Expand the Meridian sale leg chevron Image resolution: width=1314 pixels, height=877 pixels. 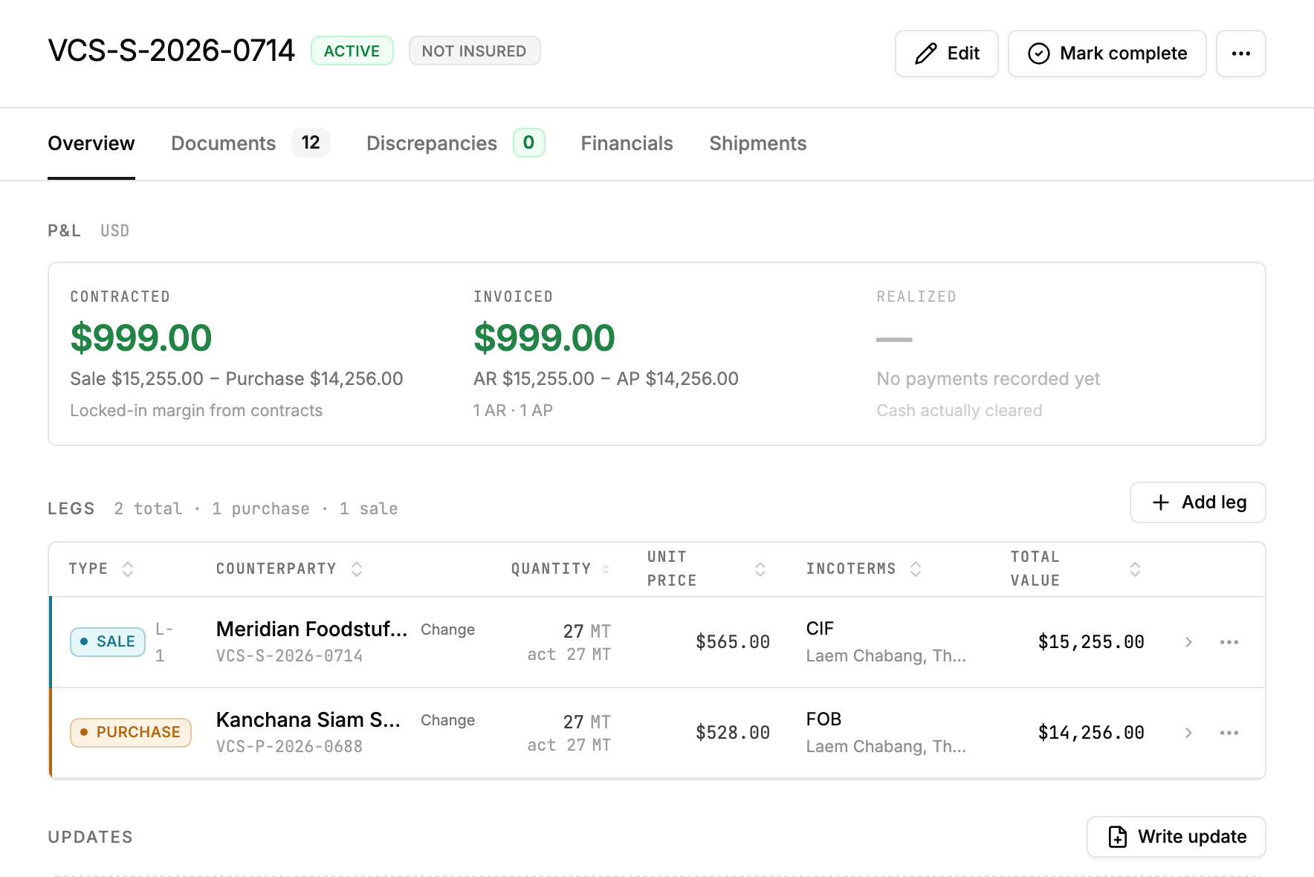point(1188,642)
